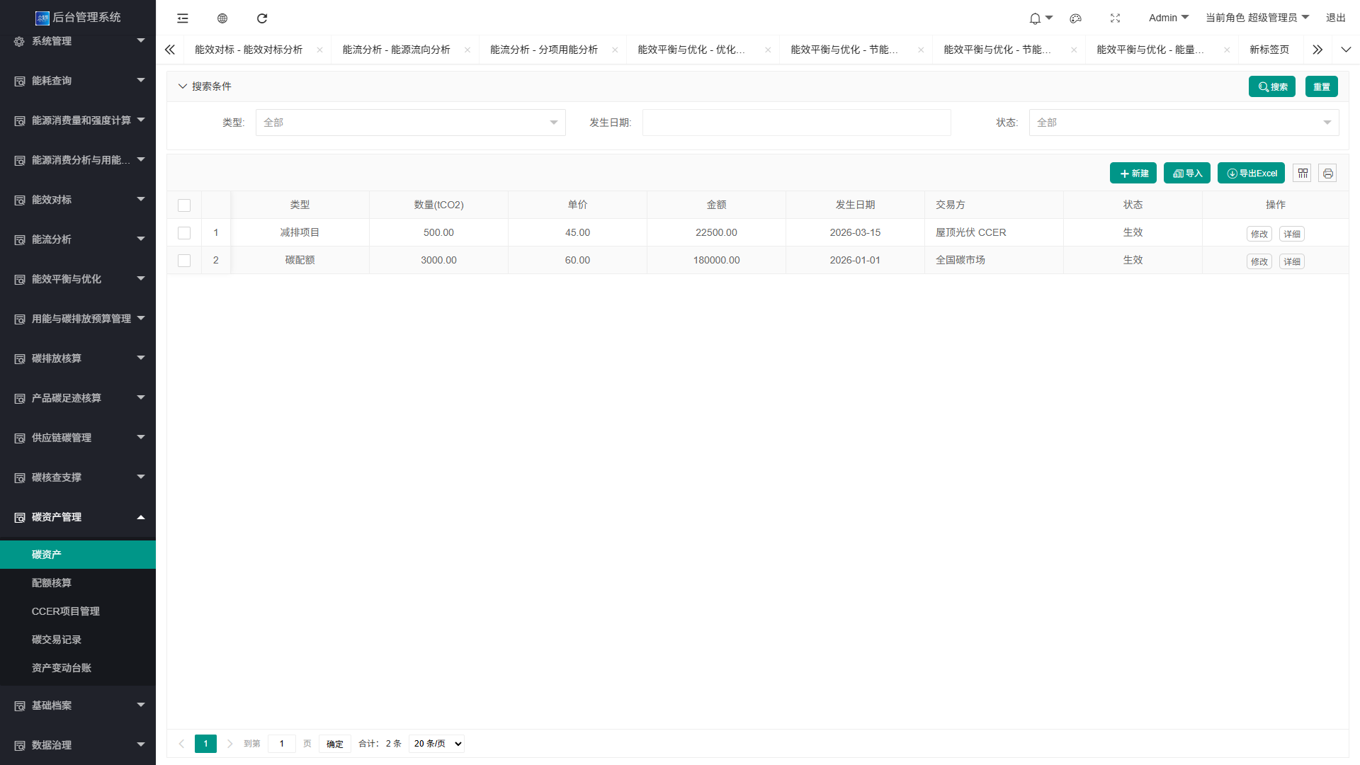The width and height of the screenshot is (1360, 765).
Task: Switch to 能流分析 - 分项用能分析 tab
Action: pyautogui.click(x=543, y=50)
